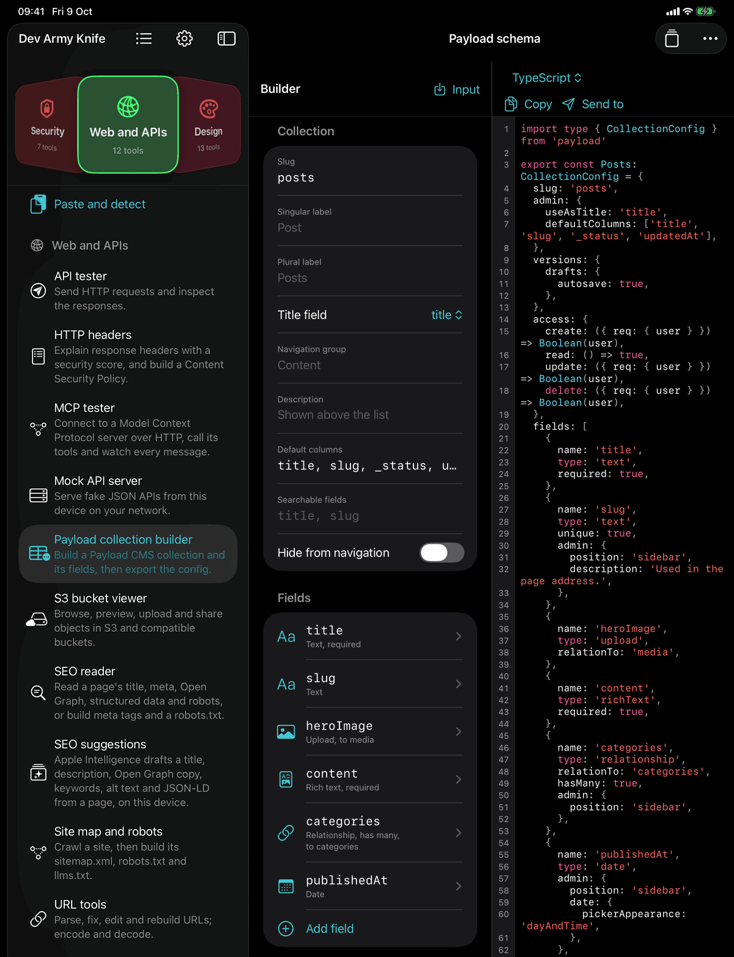Image resolution: width=734 pixels, height=957 pixels.
Task: Click the content rich text icon
Action: click(x=286, y=779)
